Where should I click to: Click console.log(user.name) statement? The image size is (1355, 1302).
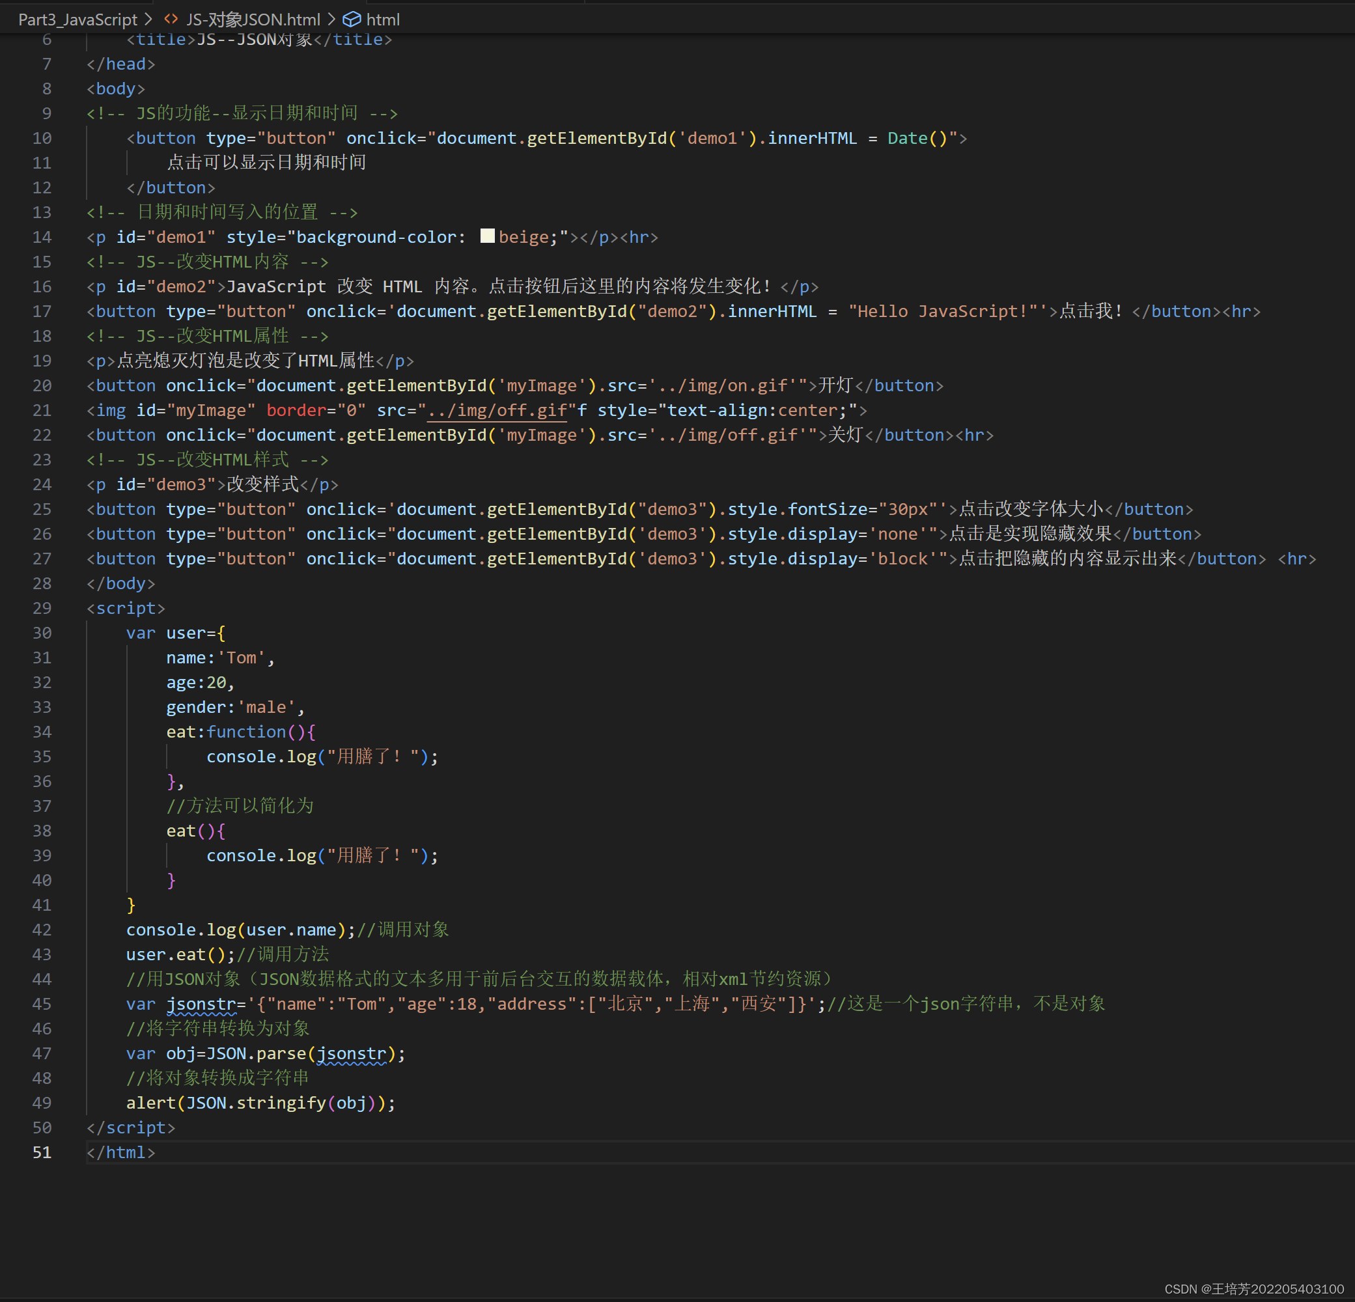click(240, 930)
